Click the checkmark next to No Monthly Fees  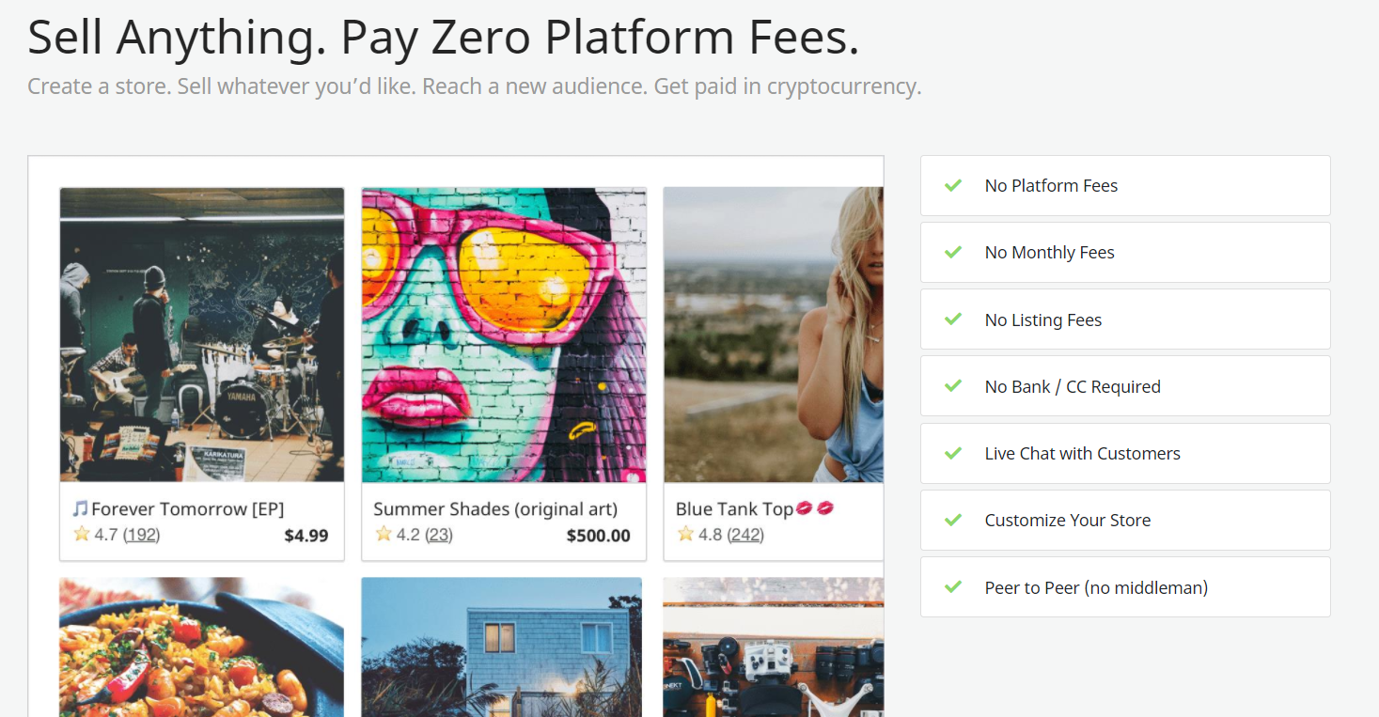point(953,252)
